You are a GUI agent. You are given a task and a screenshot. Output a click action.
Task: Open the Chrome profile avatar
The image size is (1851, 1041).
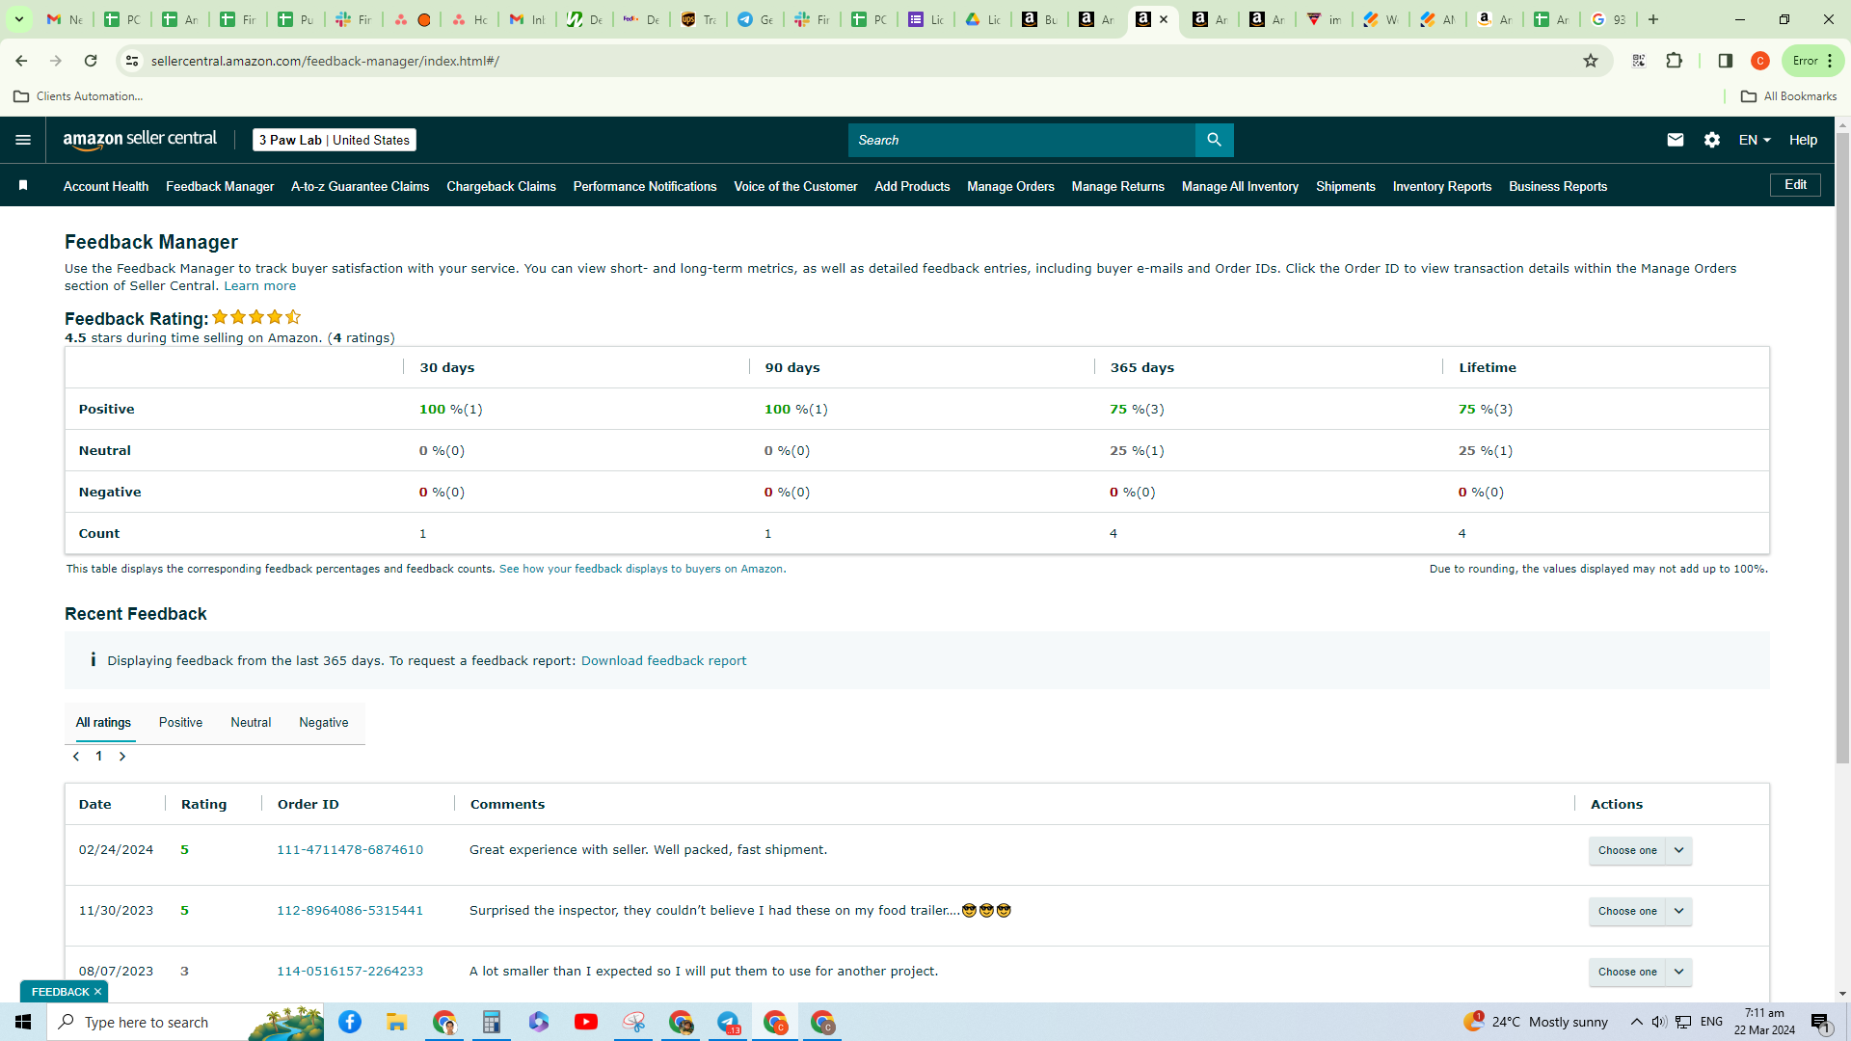1760,61
